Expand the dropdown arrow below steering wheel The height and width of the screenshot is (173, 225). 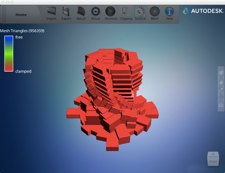[x=221, y=77]
